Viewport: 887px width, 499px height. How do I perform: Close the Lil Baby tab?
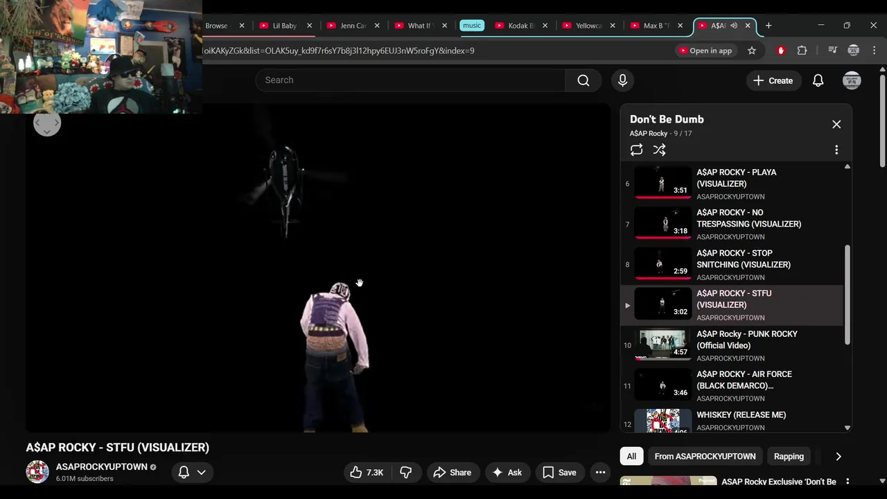tap(309, 26)
